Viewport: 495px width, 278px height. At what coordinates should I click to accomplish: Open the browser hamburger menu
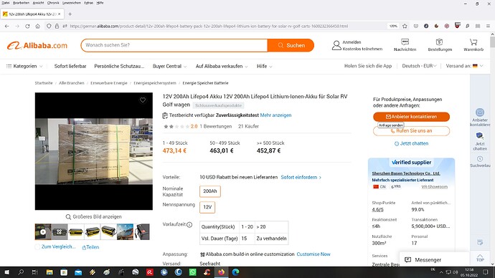click(488, 27)
